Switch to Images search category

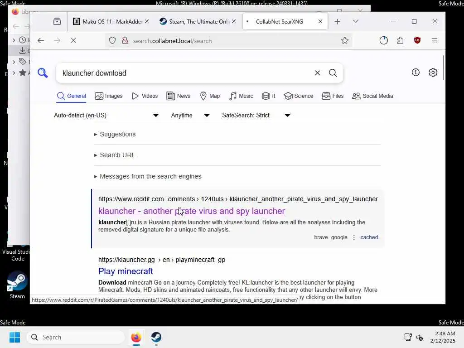(109, 96)
